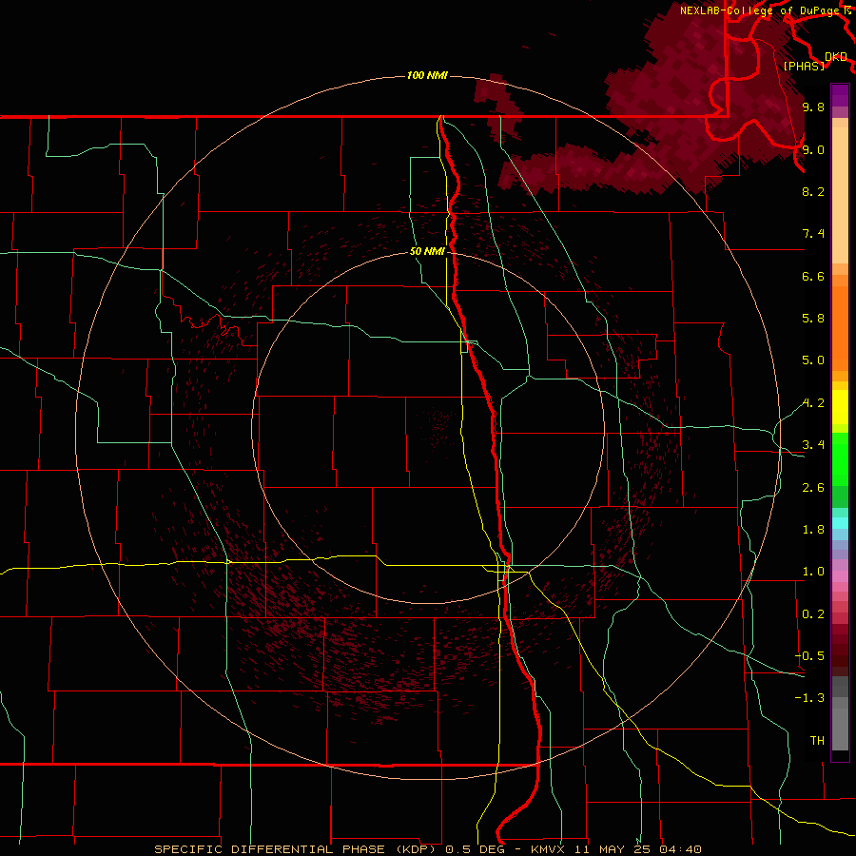Click the 2.6 value on the color scale
Viewport: 856px width, 856px height.
click(x=813, y=488)
